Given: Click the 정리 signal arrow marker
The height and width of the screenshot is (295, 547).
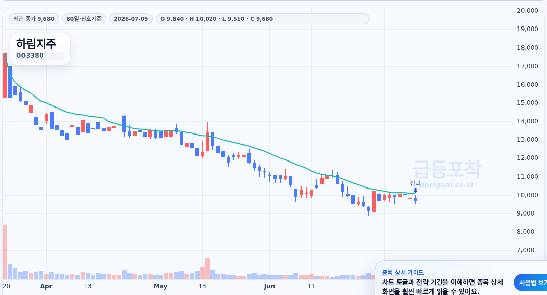Looking at the screenshot, I should (x=415, y=191).
